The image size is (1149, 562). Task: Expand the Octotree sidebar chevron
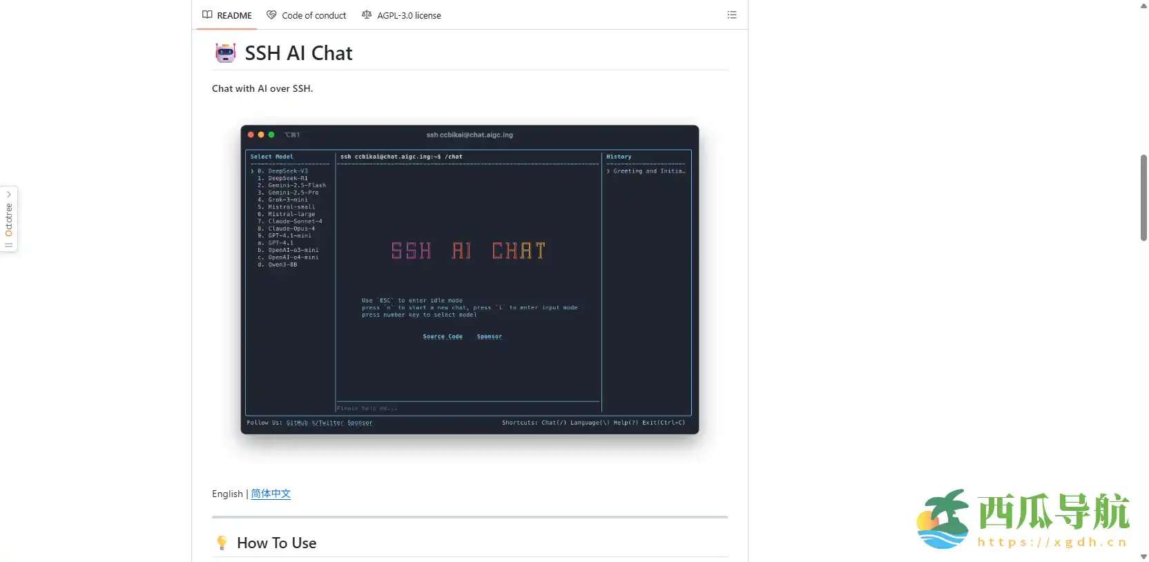pos(9,195)
